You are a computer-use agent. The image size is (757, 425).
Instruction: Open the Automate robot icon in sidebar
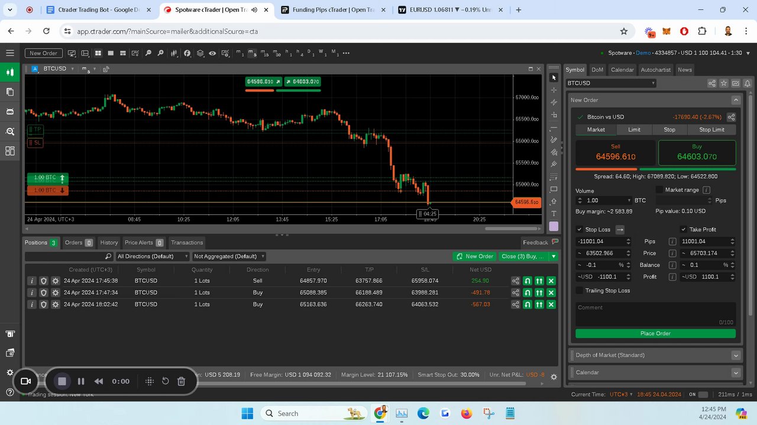pos(10,111)
